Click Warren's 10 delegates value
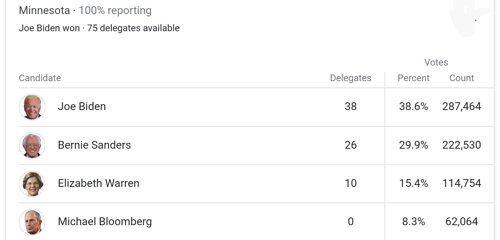Screen dimensions: 500x240 (x=350, y=183)
